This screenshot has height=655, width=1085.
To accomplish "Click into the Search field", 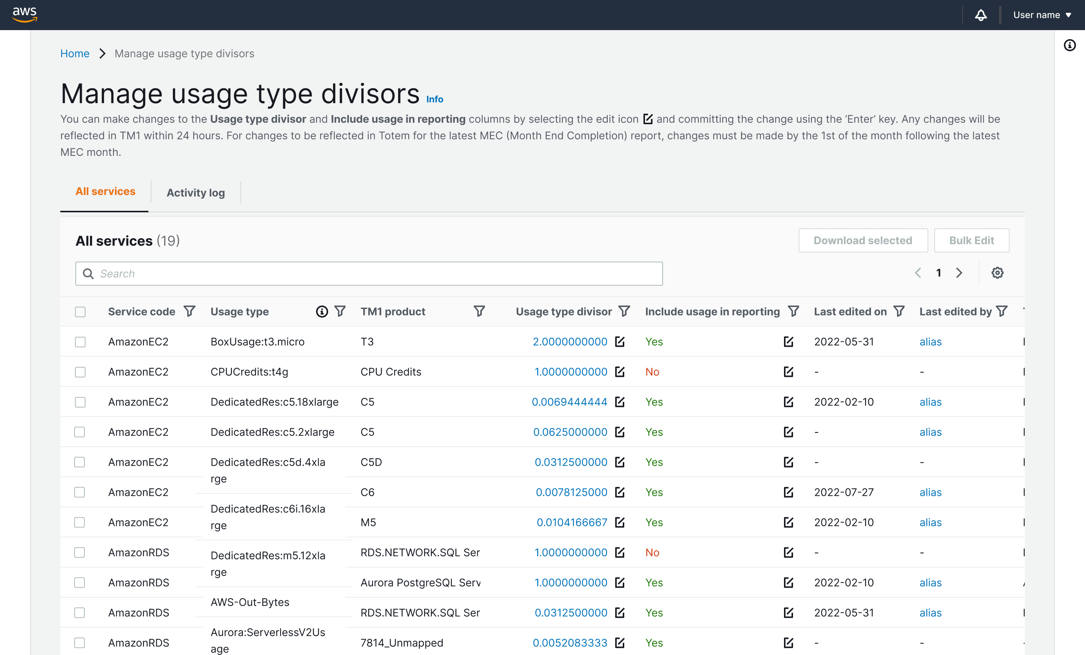I will coord(369,274).
